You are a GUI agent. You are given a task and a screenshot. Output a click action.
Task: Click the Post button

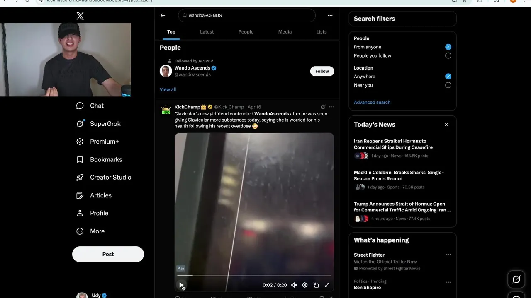pos(108,254)
